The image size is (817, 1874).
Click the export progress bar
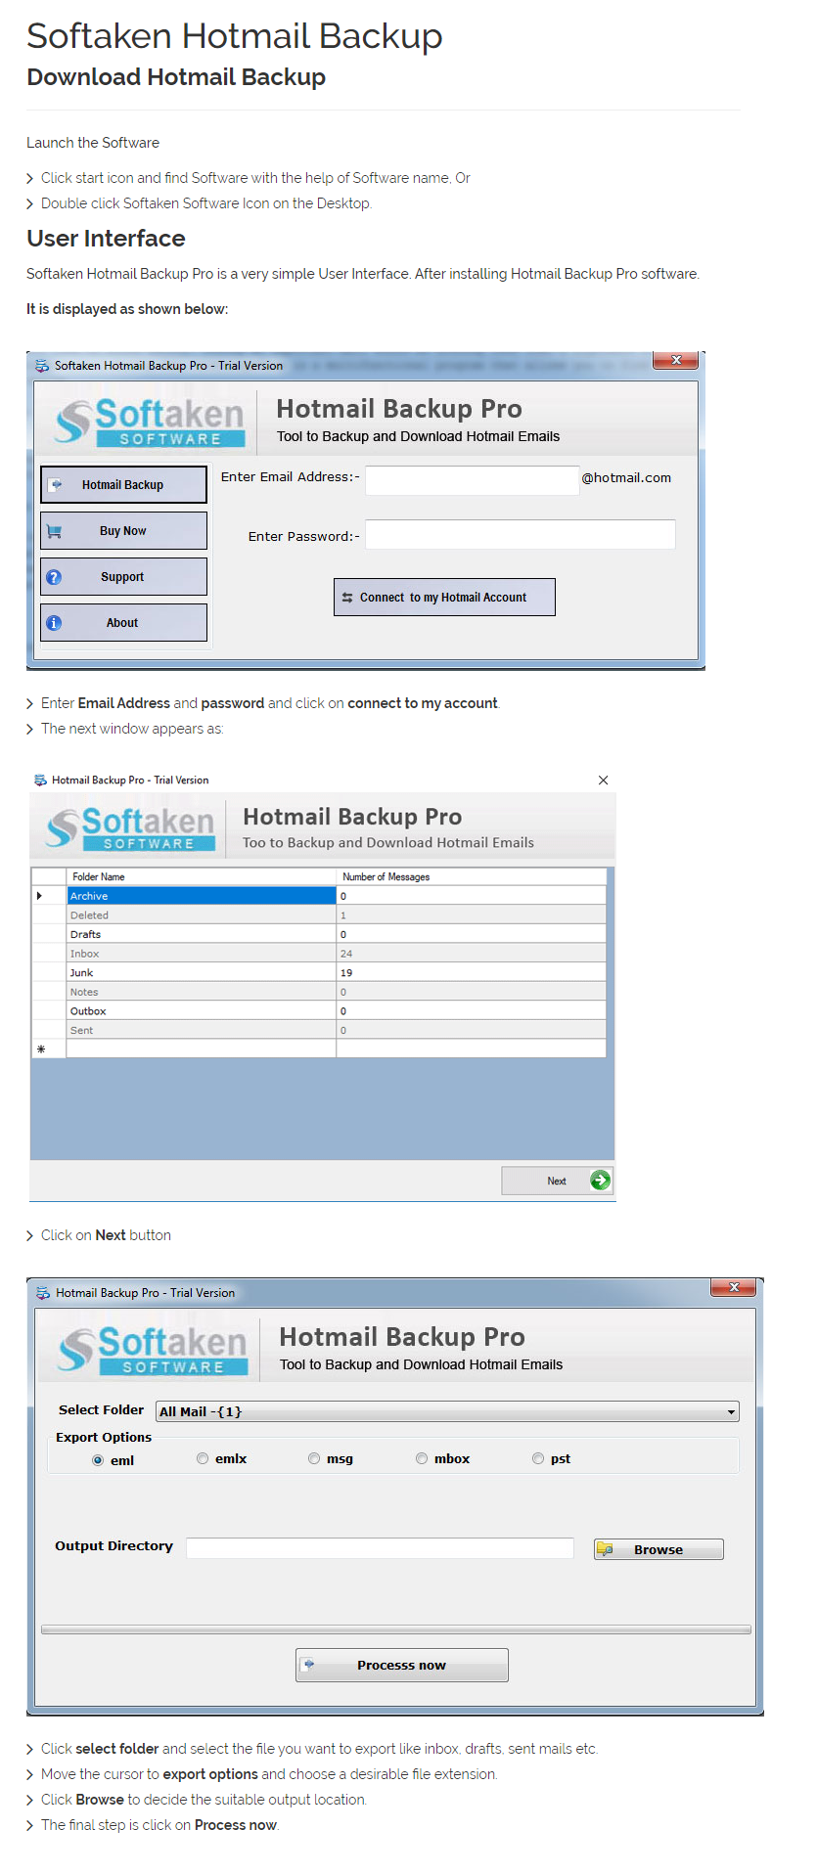click(x=396, y=1629)
